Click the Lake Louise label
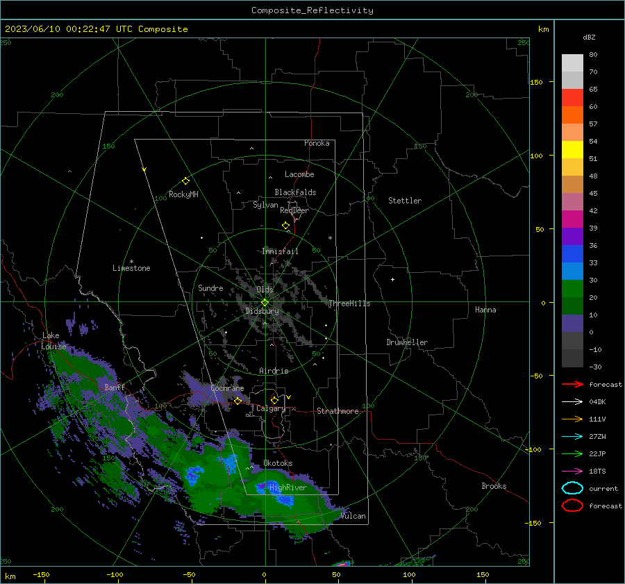This screenshot has width=625, height=584. click(x=53, y=341)
